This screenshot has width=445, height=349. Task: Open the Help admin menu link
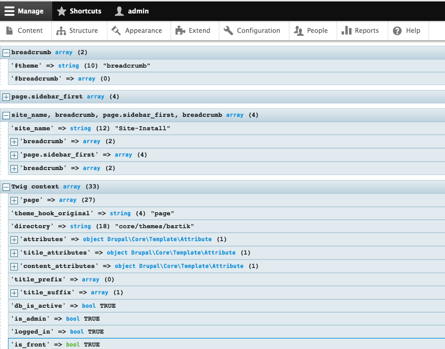(408, 31)
